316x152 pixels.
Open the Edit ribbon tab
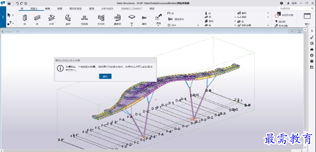[47, 9]
